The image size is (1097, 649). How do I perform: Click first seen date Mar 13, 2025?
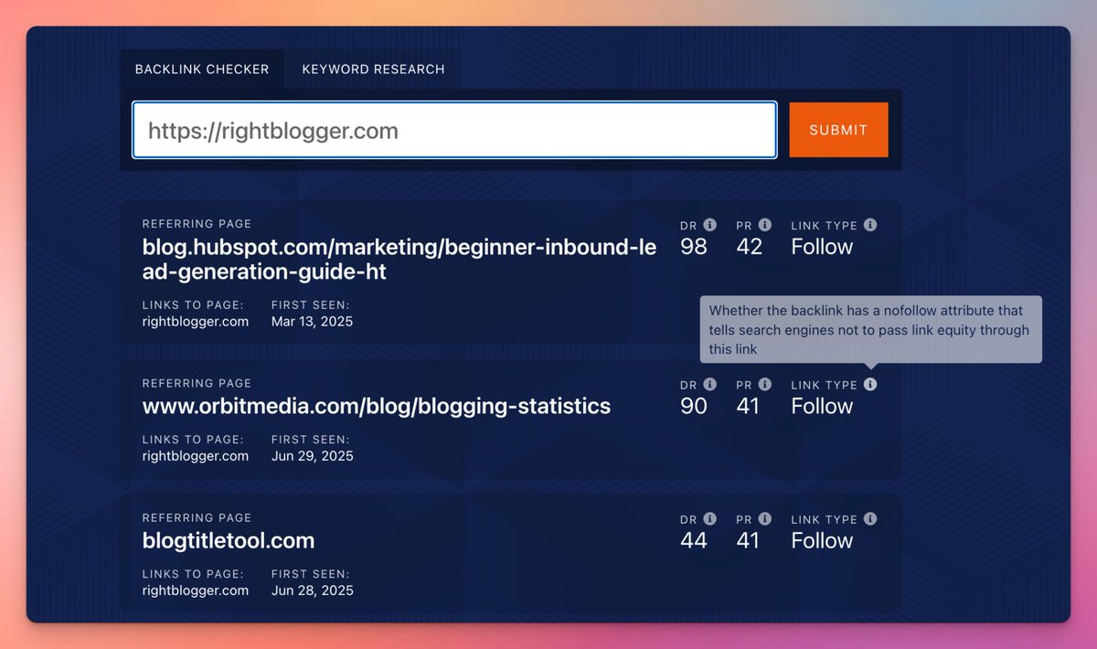pos(312,322)
